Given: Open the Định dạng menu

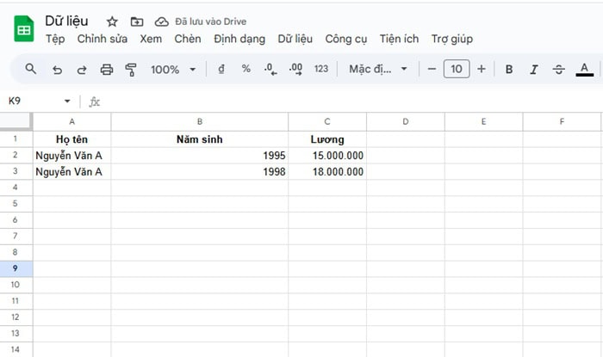Looking at the screenshot, I should [x=239, y=39].
